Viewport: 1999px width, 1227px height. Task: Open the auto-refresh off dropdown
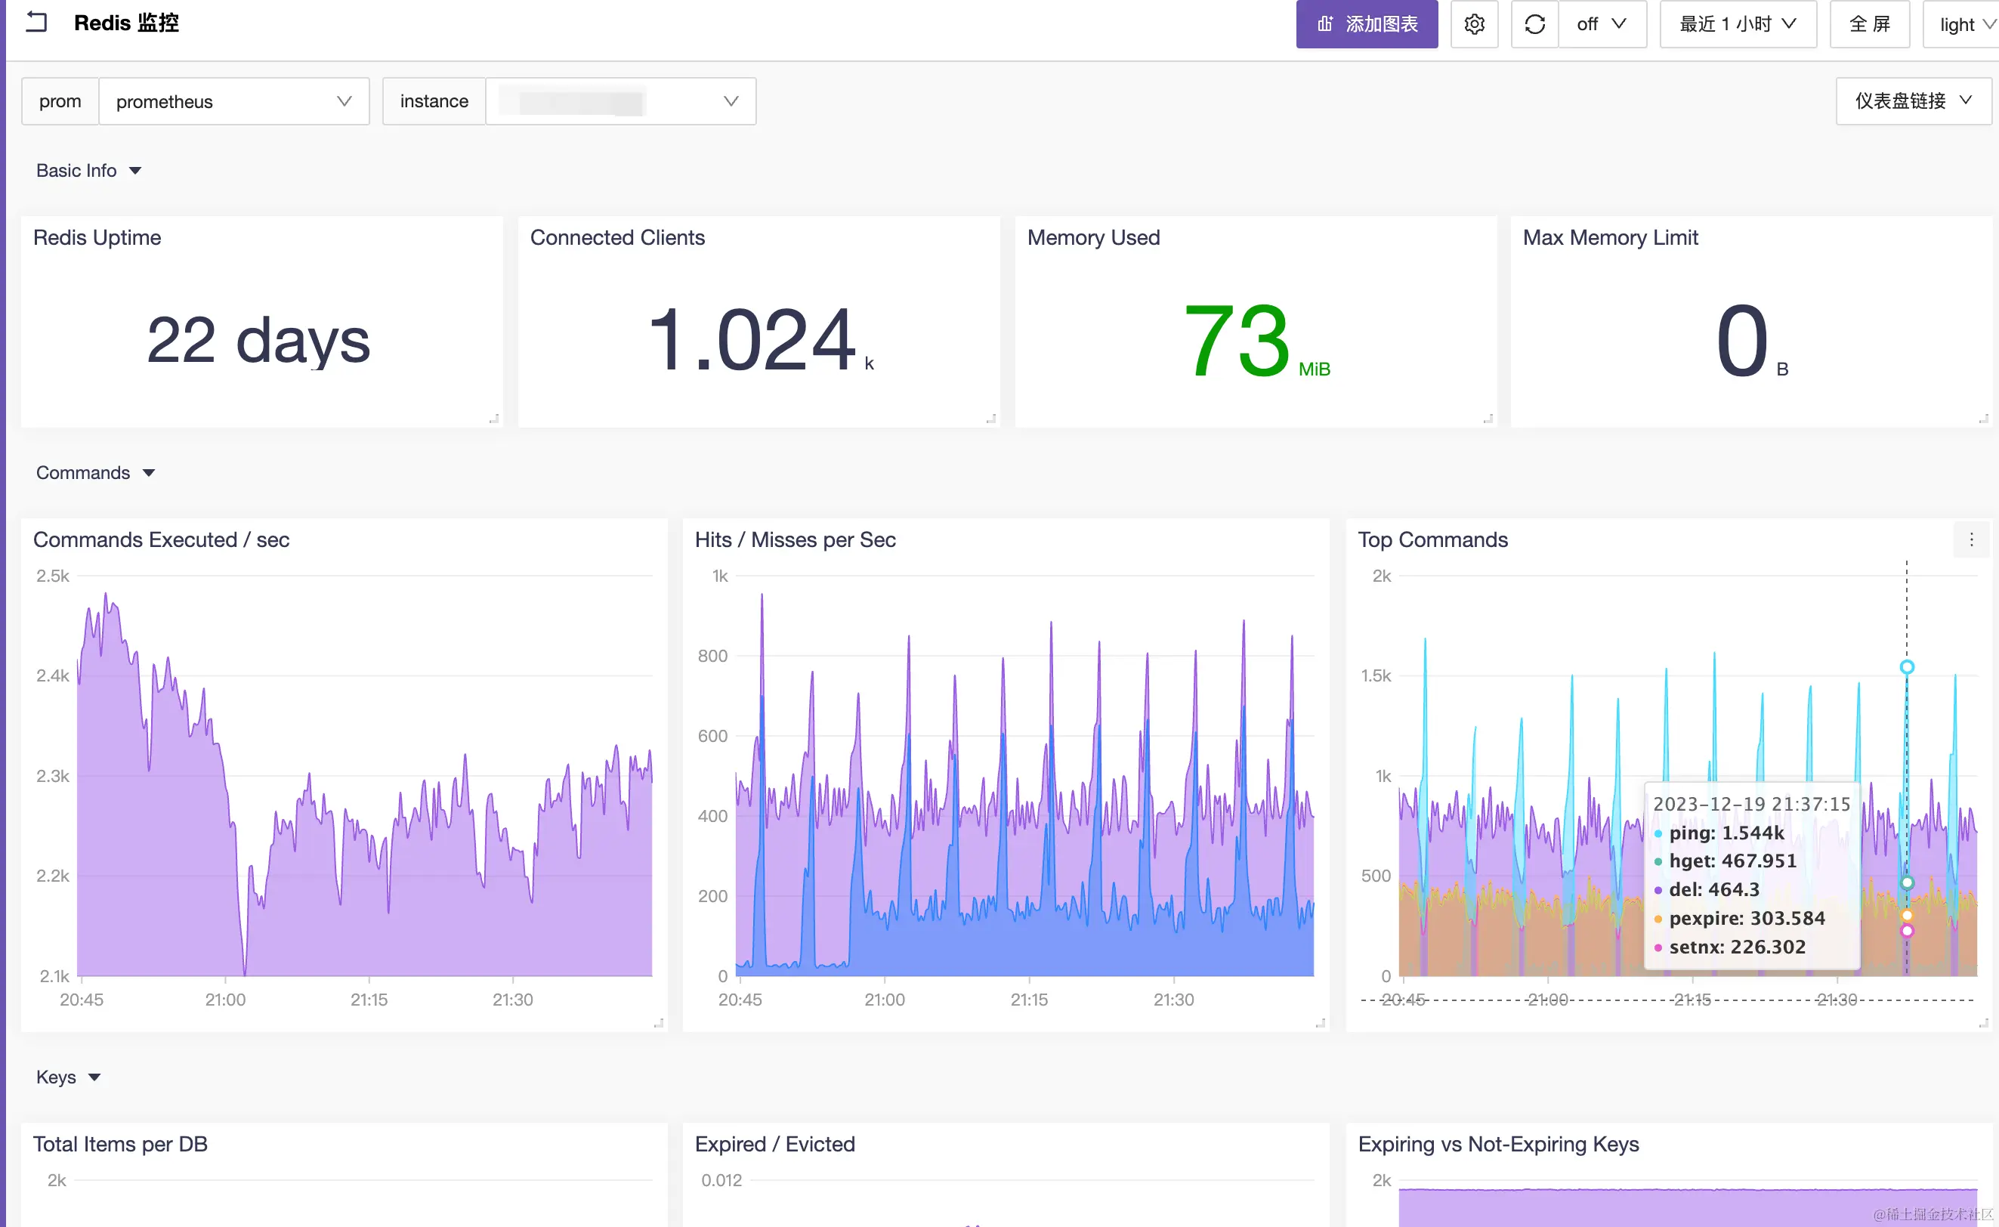tap(1602, 24)
